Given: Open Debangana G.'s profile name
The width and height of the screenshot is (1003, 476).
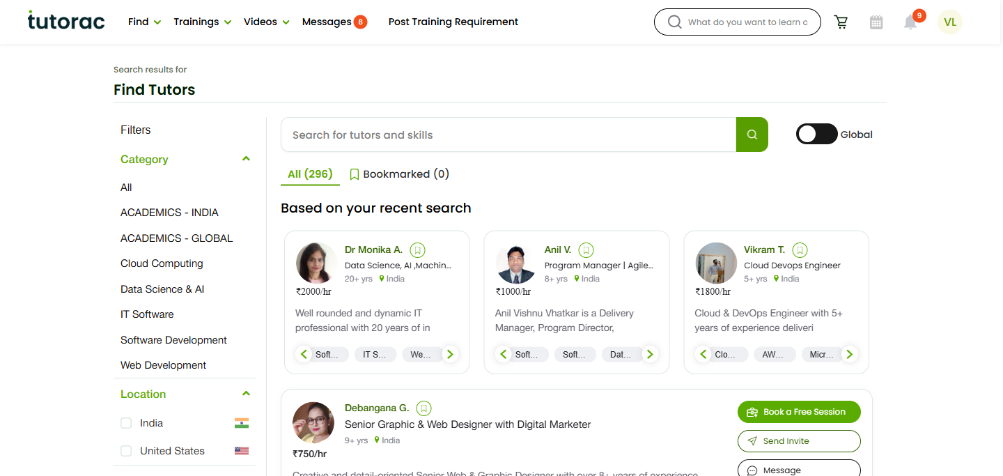Looking at the screenshot, I should (x=377, y=408).
